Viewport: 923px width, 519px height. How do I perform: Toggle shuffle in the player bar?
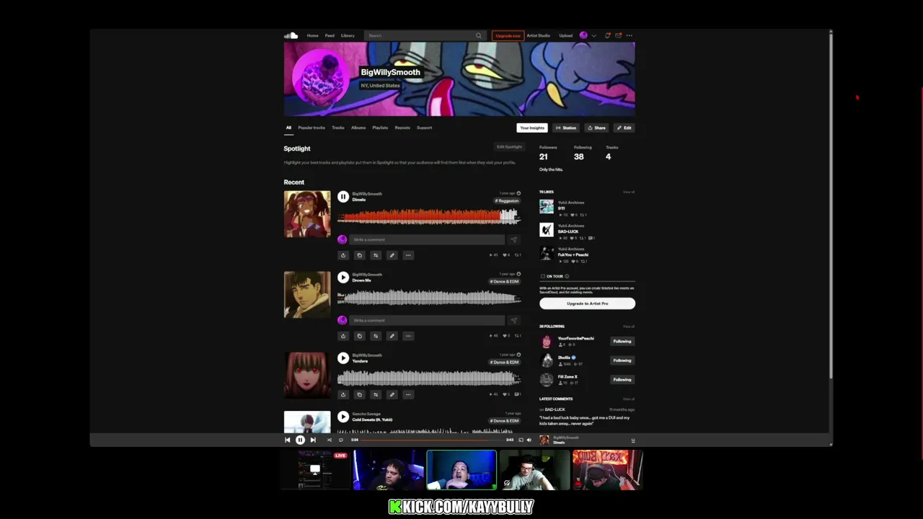tap(329, 440)
